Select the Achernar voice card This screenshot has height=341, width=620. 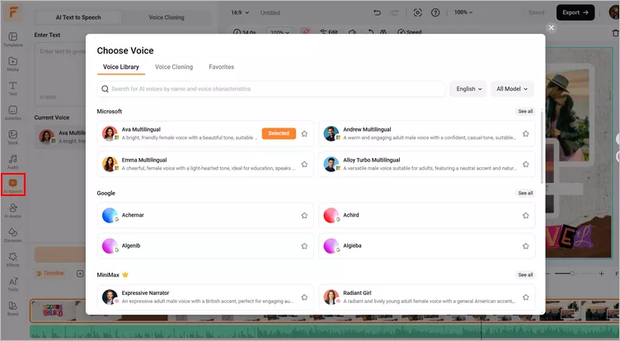[x=205, y=215]
